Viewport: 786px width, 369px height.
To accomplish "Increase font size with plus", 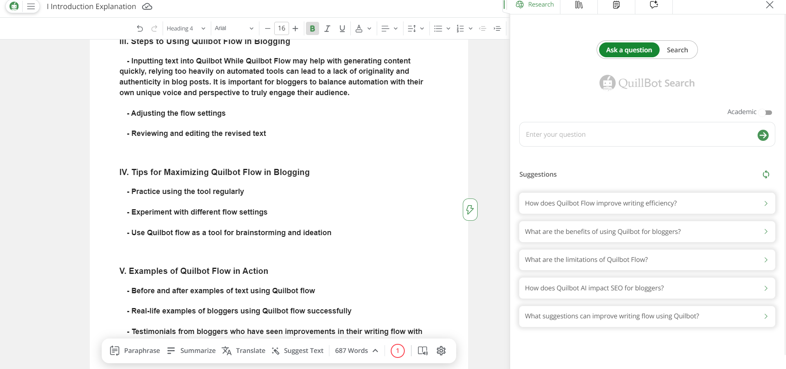I will pos(295,28).
